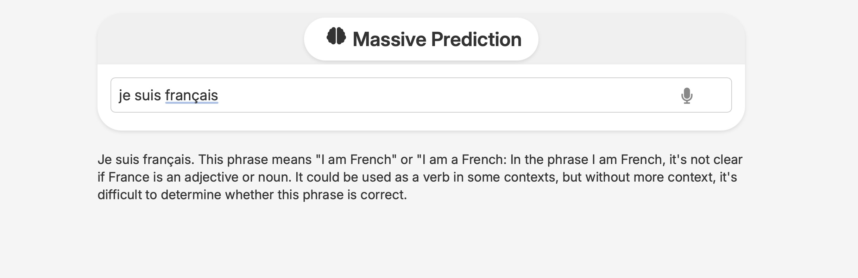Click the word "suis" in the input
The width and height of the screenshot is (858, 278).
click(x=147, y=95)
